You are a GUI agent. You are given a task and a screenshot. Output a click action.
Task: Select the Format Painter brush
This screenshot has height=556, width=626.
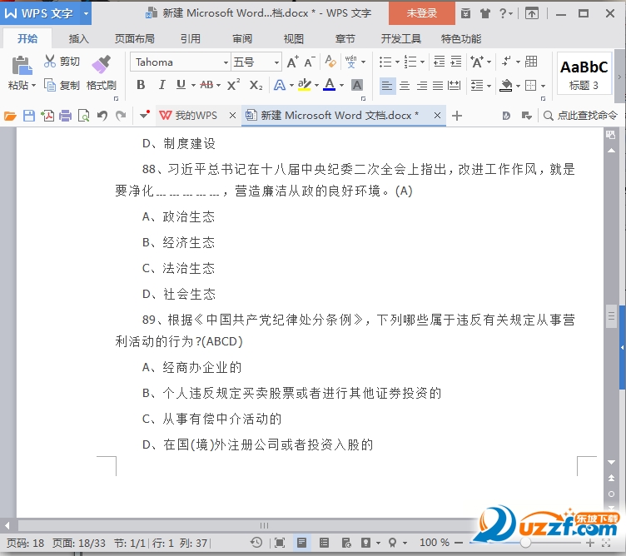click(x=101, y=64)
